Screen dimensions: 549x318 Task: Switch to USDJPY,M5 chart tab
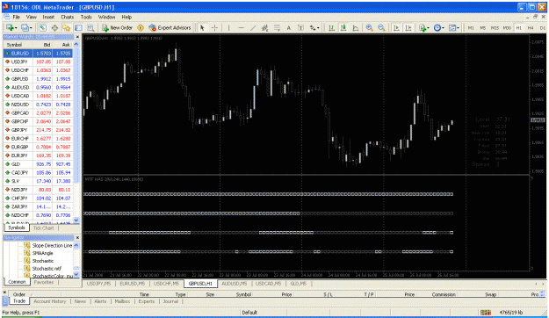(98, 284)
